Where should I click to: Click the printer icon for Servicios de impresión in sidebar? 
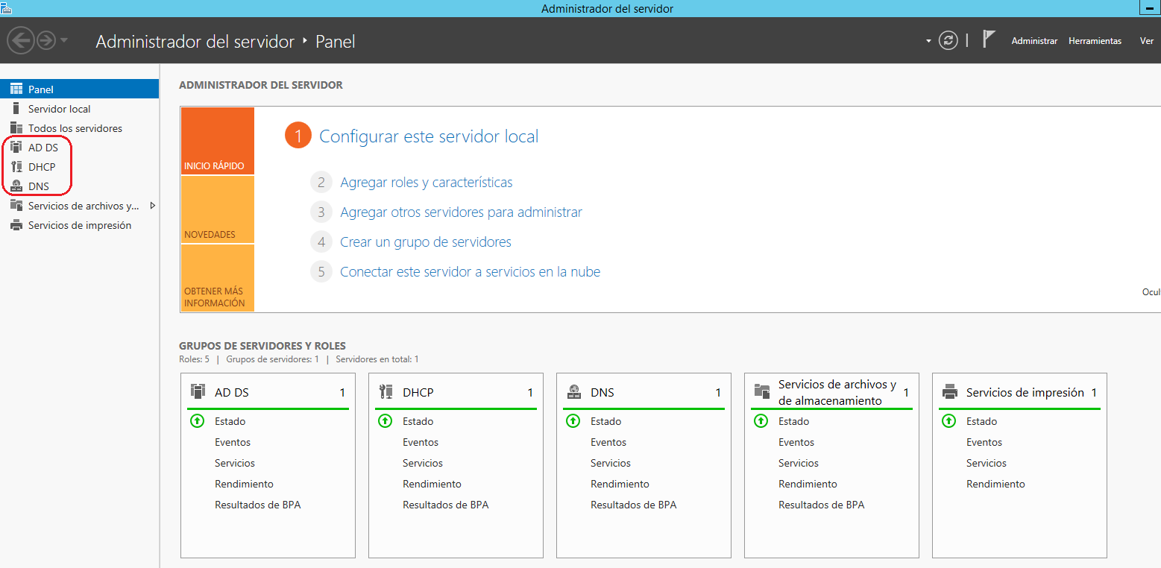16,225
